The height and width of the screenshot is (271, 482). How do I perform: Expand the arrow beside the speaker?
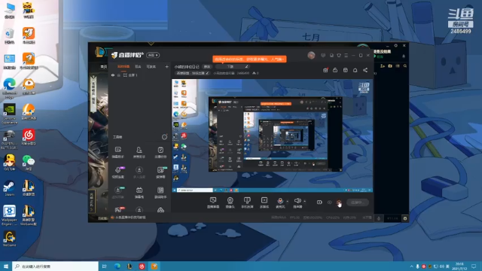click(304, 201)
